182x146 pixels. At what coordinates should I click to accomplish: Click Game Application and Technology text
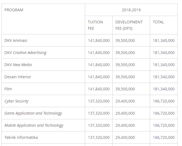pos(33,113)
